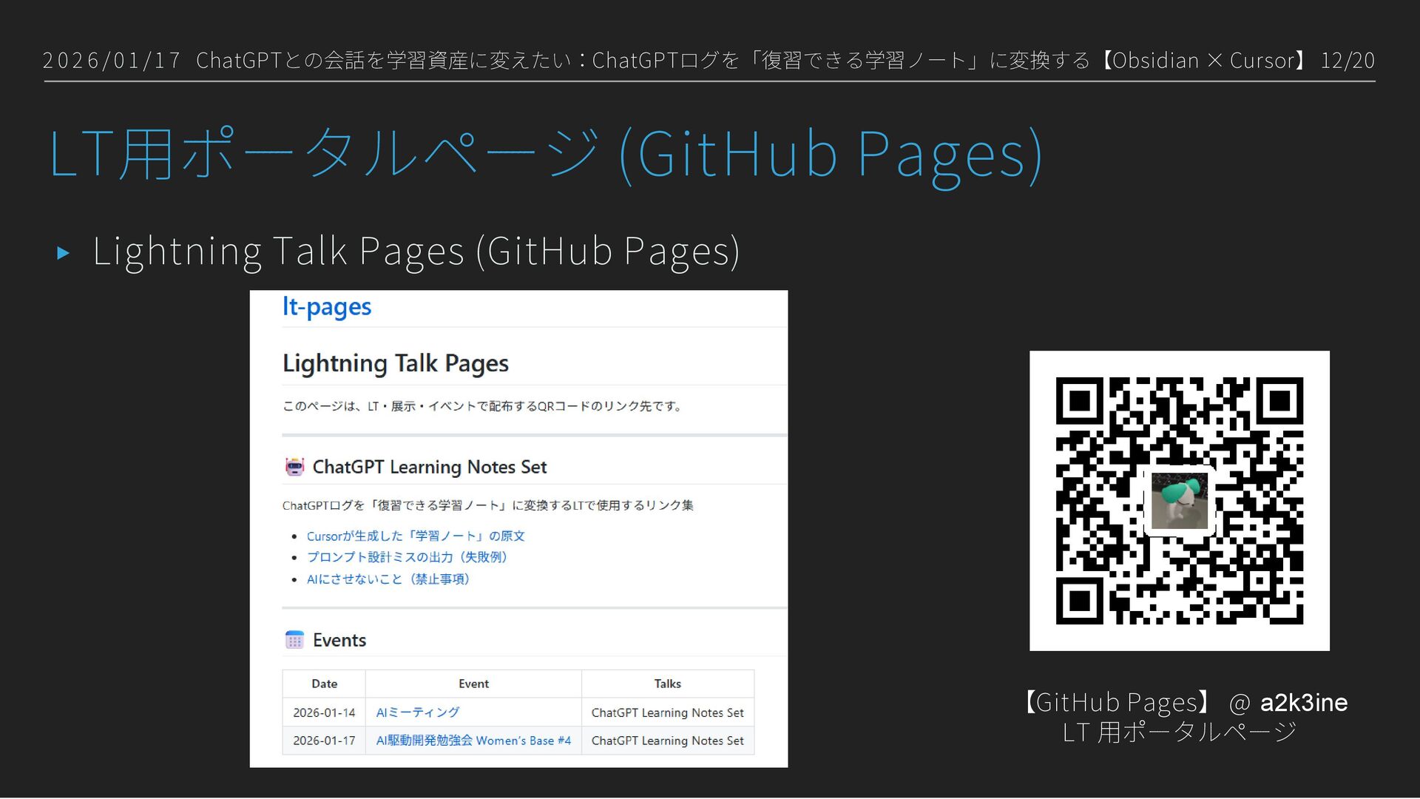Click the 12/20 page number in header
The width and height of the screenshot is (1420, 799).
1348,60
